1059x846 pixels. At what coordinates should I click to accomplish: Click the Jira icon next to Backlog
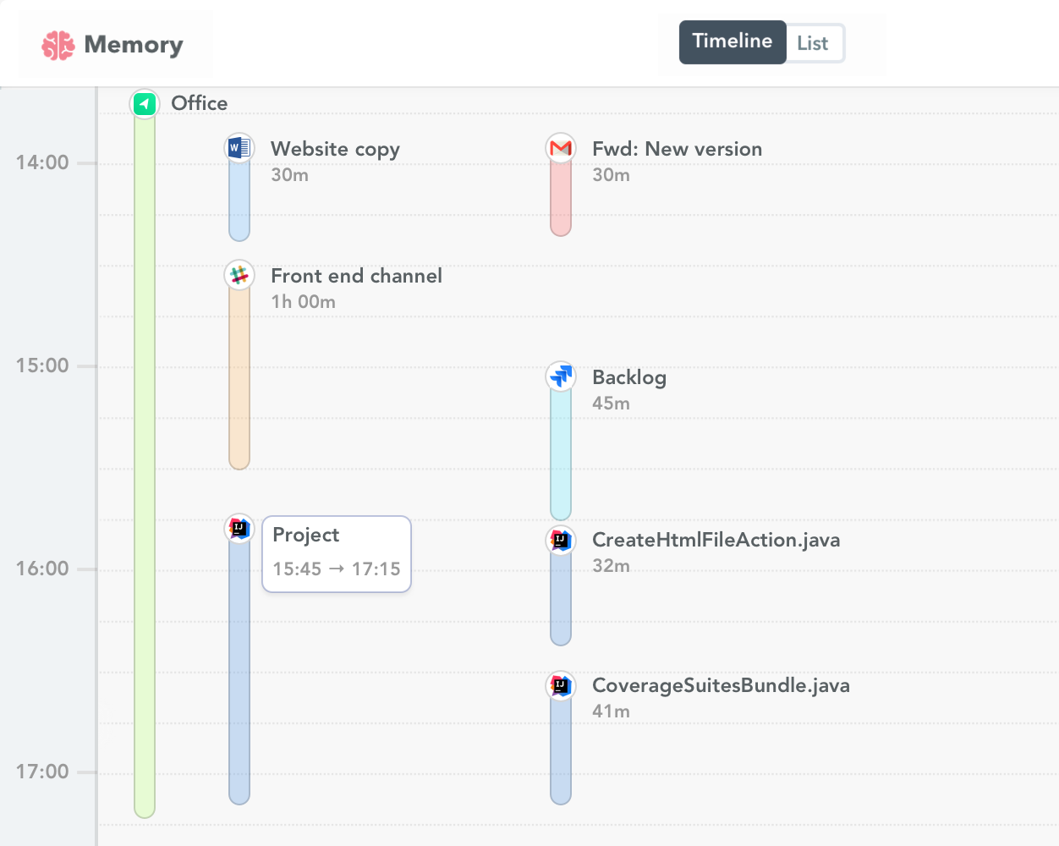click(x=561, y=376)
